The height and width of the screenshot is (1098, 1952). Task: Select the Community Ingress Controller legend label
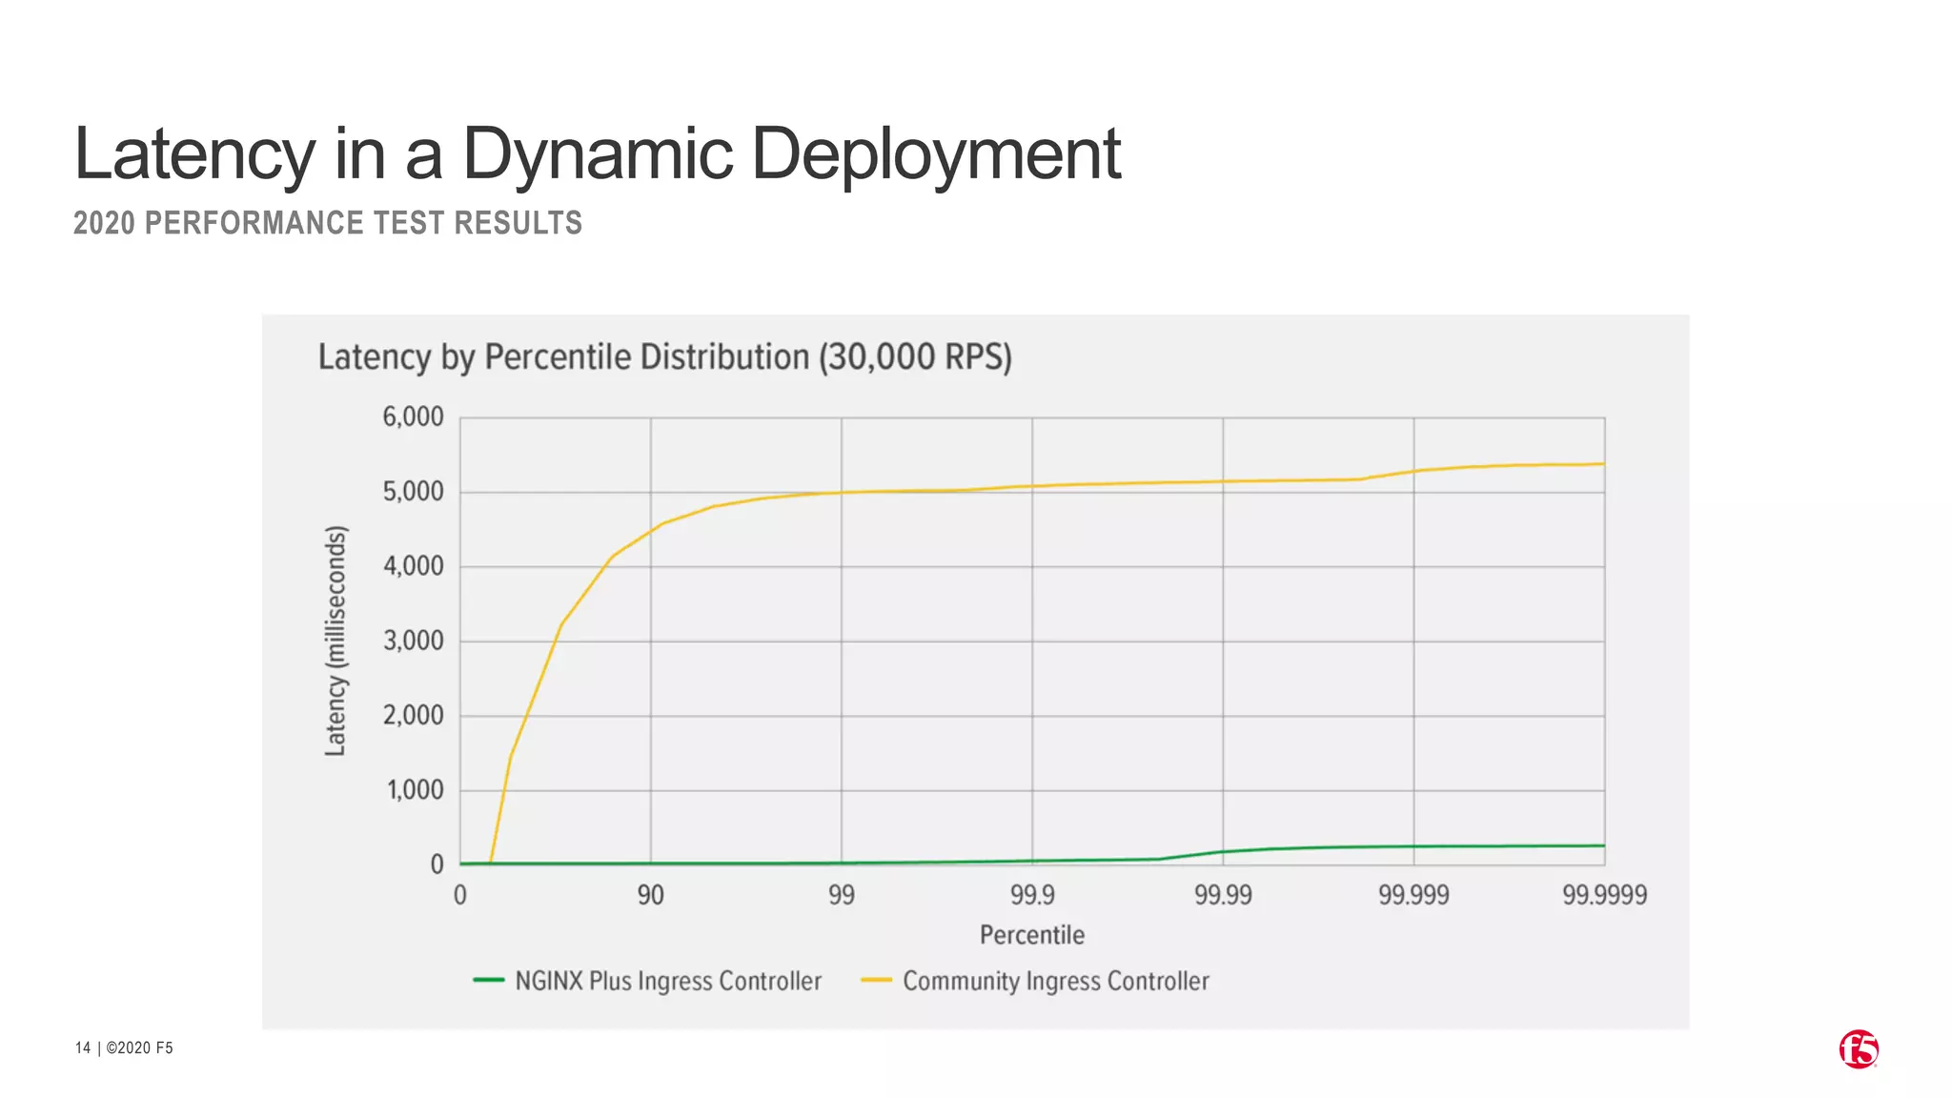click(x=1055, y=981)
